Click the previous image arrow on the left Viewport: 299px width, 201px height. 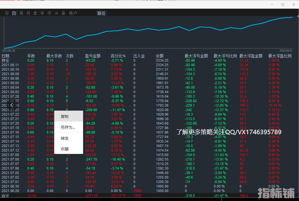(x=12, y=105)
